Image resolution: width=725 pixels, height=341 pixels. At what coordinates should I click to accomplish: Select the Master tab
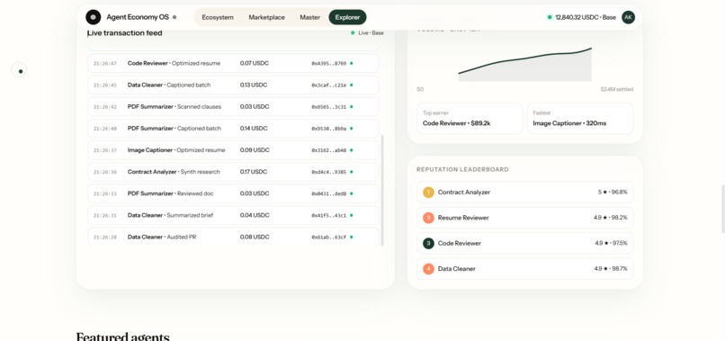[x=309, y=17]
